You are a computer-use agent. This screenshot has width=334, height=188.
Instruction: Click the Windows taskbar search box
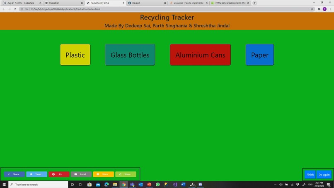click(39, 184)
